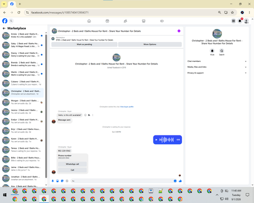Show hidden system tray icons chevron
This screenshot has height=203, width=254.
(x=217, y=195)
